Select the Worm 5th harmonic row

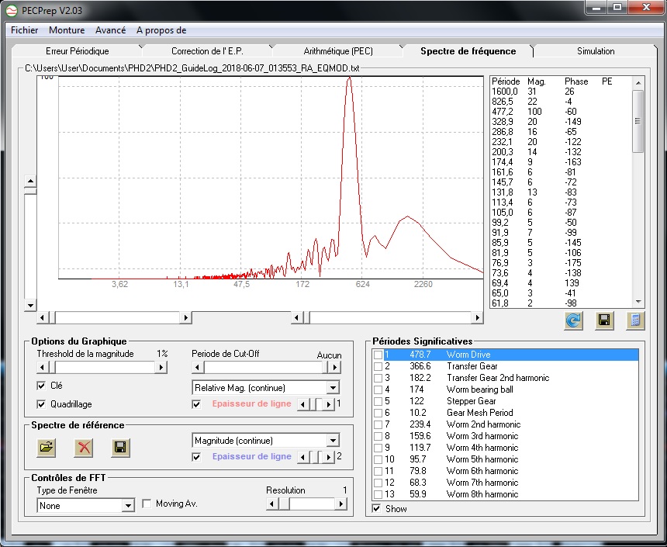click(x=506, y=459)
